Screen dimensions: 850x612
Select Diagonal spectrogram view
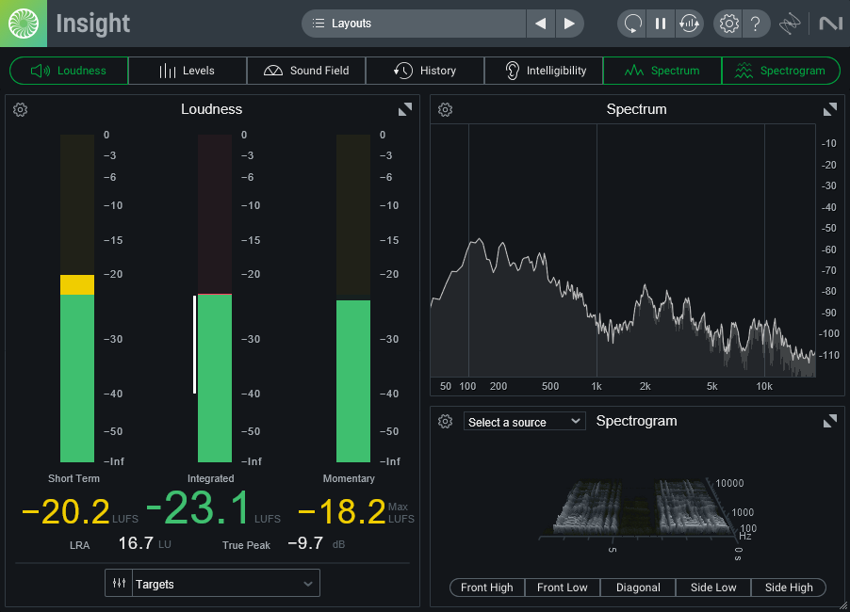pyautogui.click(x=638, y=588)
